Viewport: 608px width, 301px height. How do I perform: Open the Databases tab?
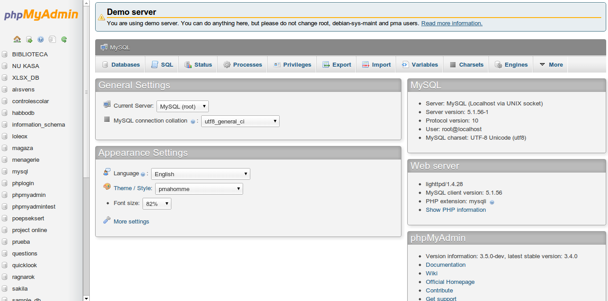point(120,64)
